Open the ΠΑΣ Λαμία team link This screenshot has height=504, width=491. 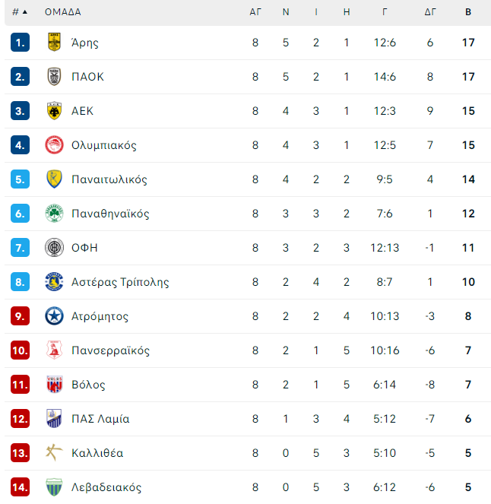click(x=100, y=419)
